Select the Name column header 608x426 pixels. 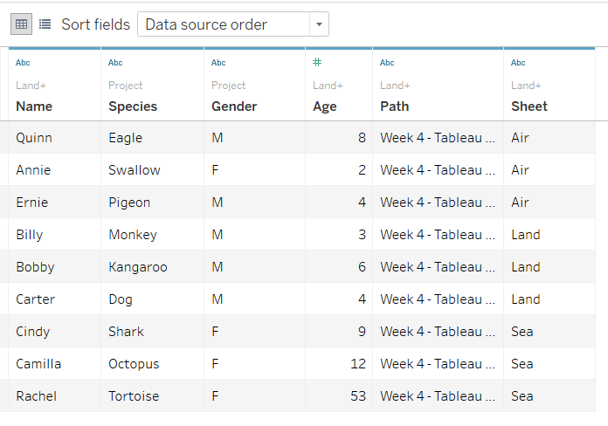click(34, 106)
